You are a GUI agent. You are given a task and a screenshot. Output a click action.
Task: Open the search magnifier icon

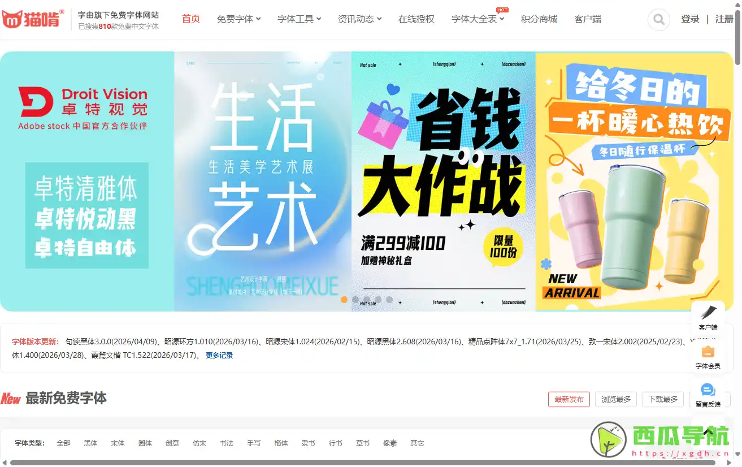[x=658, y=19]
